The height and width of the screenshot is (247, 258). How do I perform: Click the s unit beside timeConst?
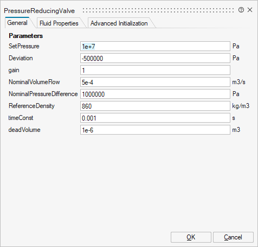[234, 118]
